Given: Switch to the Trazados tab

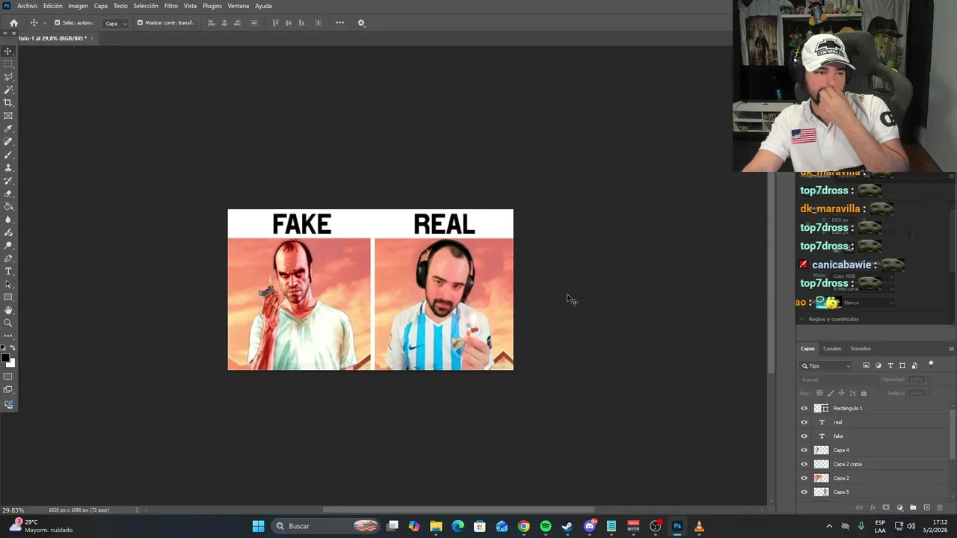Looking at the screenshot, I should pos(861,348).
